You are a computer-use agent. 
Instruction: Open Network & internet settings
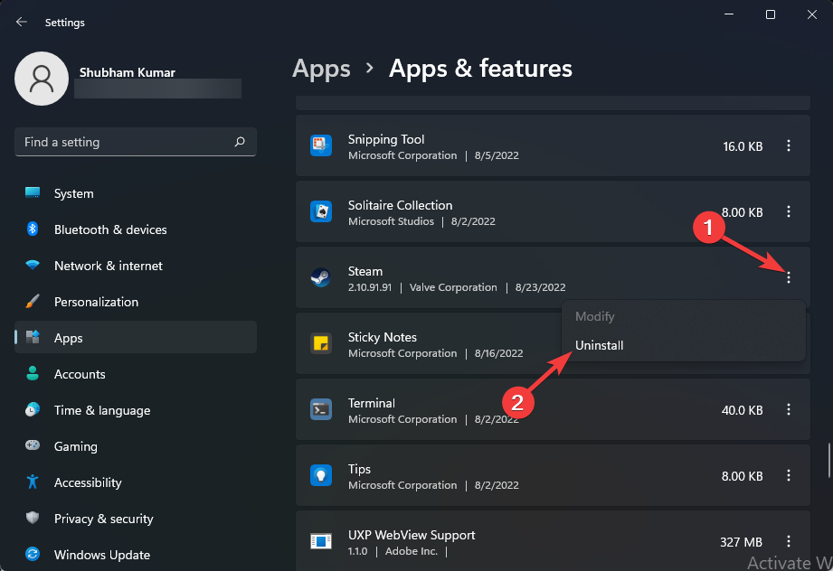136,266
